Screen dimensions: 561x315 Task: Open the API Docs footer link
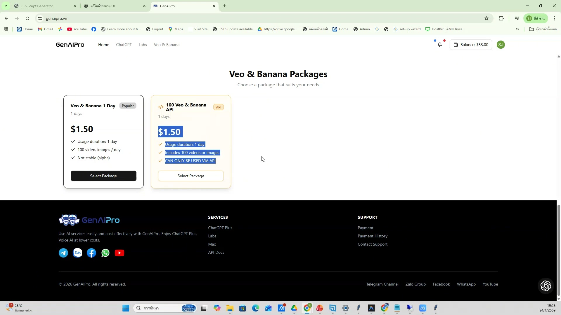click(216, 252)
